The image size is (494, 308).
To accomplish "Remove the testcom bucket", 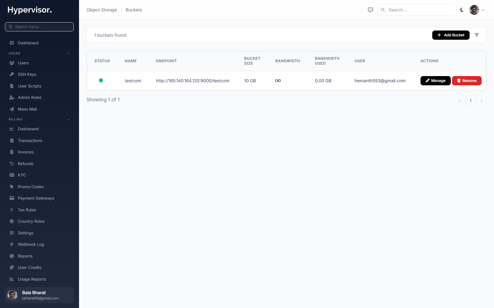I will (x=467, y=81).
